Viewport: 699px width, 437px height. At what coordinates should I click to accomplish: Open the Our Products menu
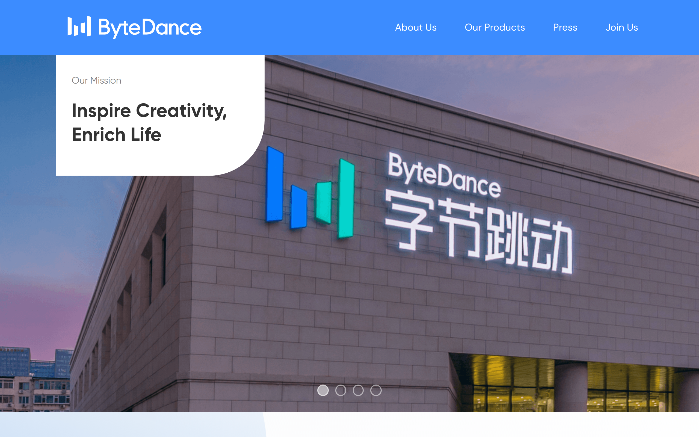click(x=494, y=28)
